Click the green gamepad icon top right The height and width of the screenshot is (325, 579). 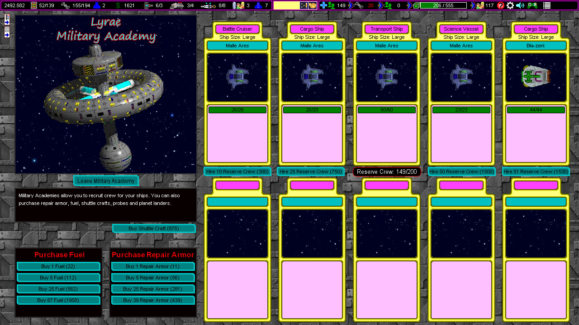[x=532, y=5]
